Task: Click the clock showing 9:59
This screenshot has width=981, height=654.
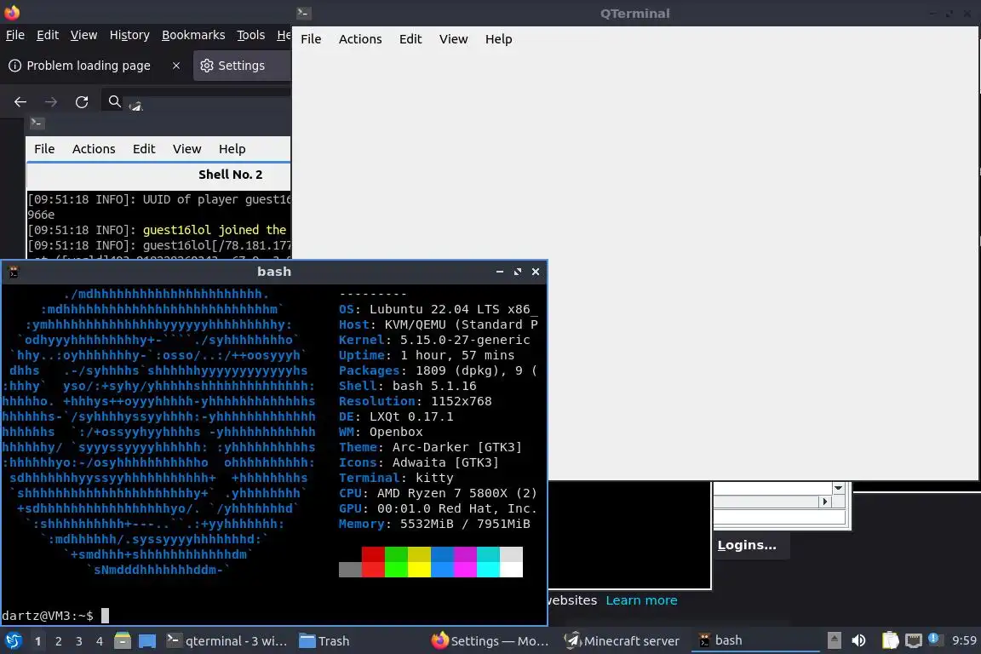Action: [x=963, y=640]
